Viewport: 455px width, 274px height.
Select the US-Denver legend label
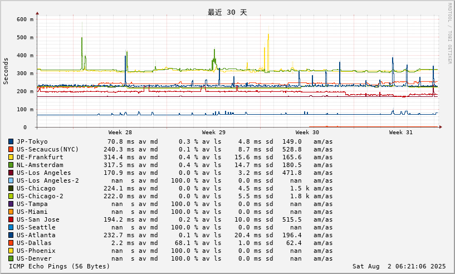coord(34,258)
